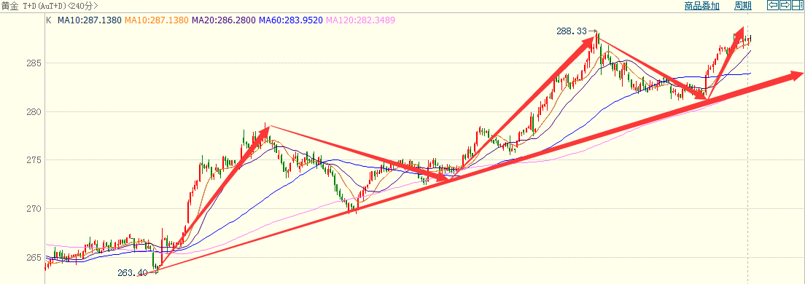Click the right arrow navigation icon
The height and width of the screenshot is (284, 805).
pyautogui.click(x=785, y=6)
